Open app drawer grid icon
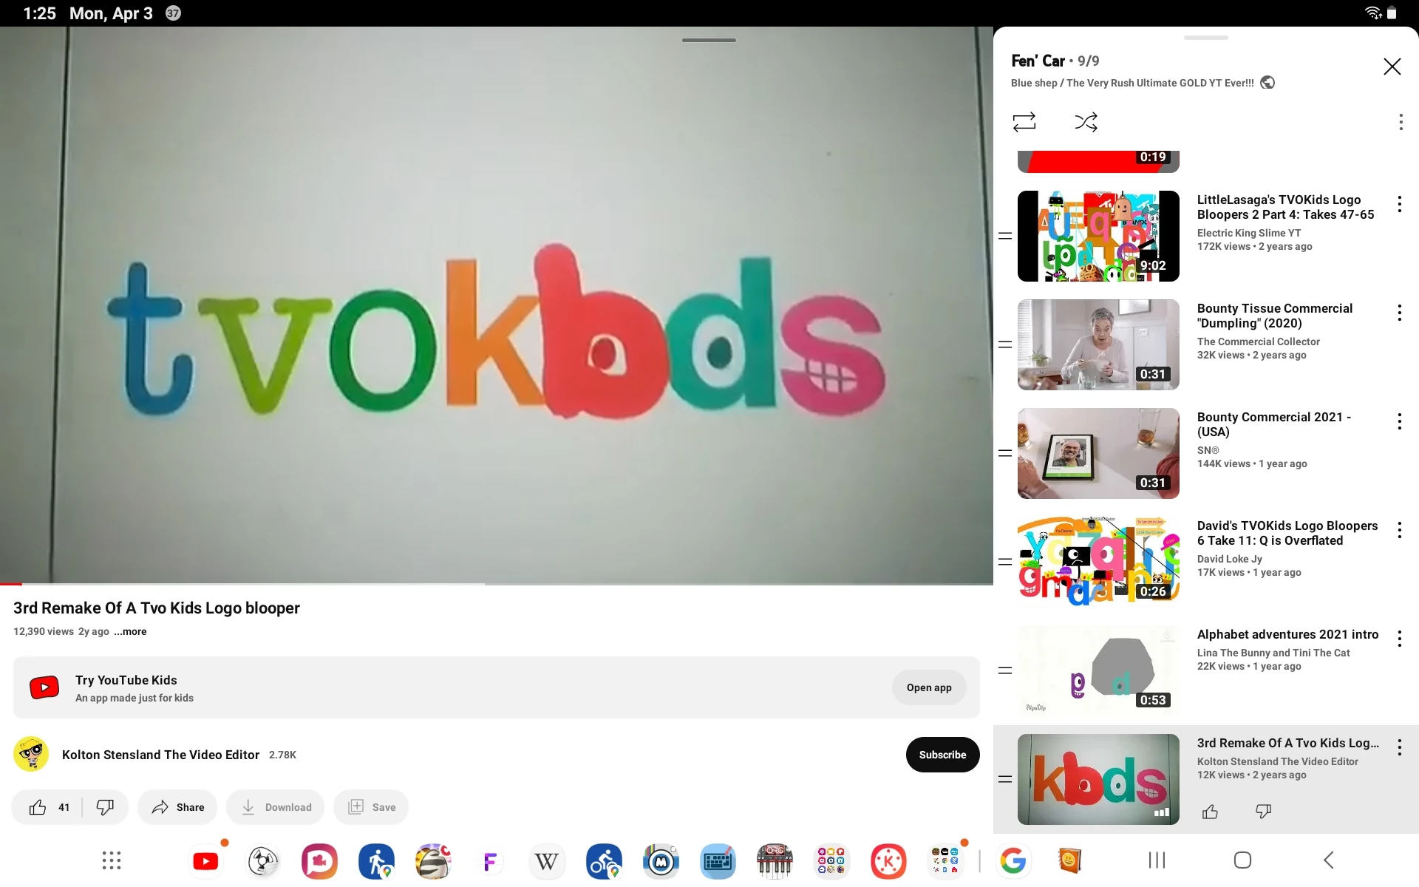 coord(112,860)
